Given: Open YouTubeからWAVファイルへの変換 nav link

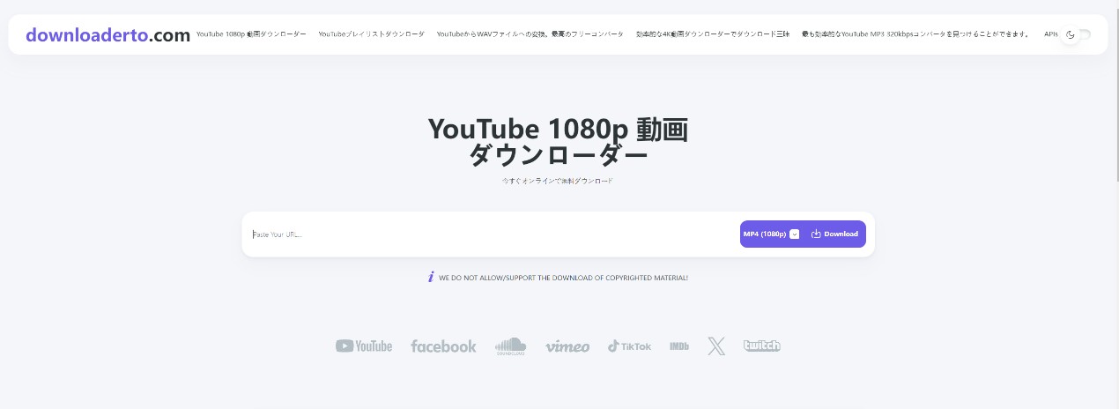Looking at the screenshot, I should [x=530, y=34].
